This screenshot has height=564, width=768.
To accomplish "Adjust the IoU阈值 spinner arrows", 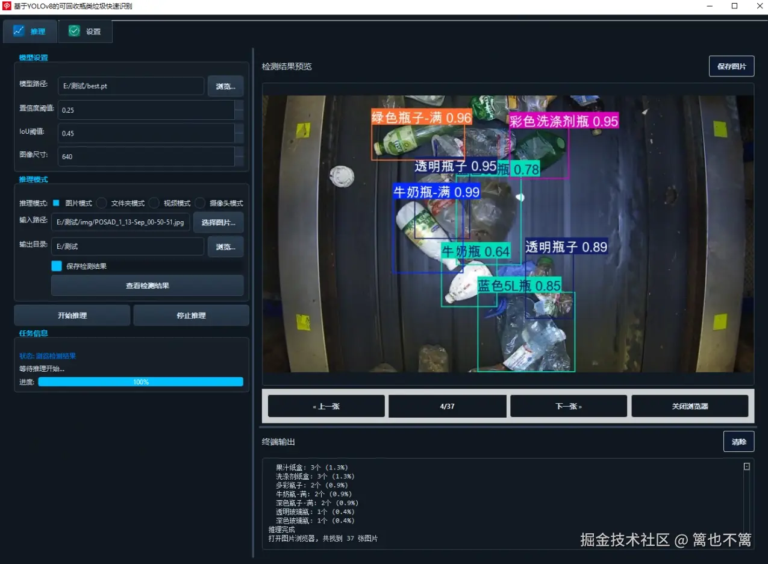I will pos(239,133).
